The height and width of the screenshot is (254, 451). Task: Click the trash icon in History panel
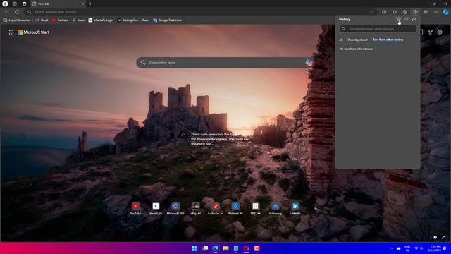[x=399, y=19]
